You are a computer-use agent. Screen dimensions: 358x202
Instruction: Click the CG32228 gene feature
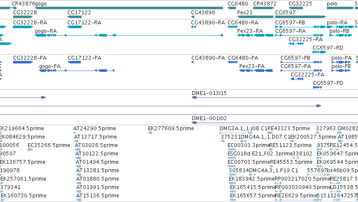pos(23,17)
